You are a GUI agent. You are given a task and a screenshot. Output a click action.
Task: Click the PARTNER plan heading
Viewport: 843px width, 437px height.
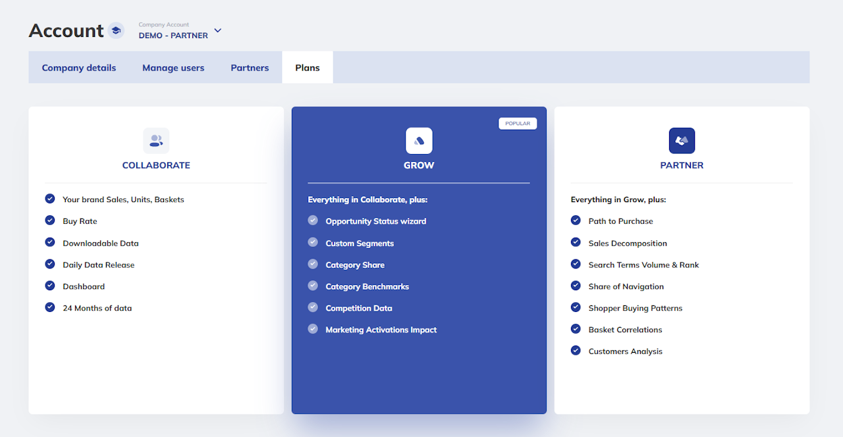tap(682, 165)
